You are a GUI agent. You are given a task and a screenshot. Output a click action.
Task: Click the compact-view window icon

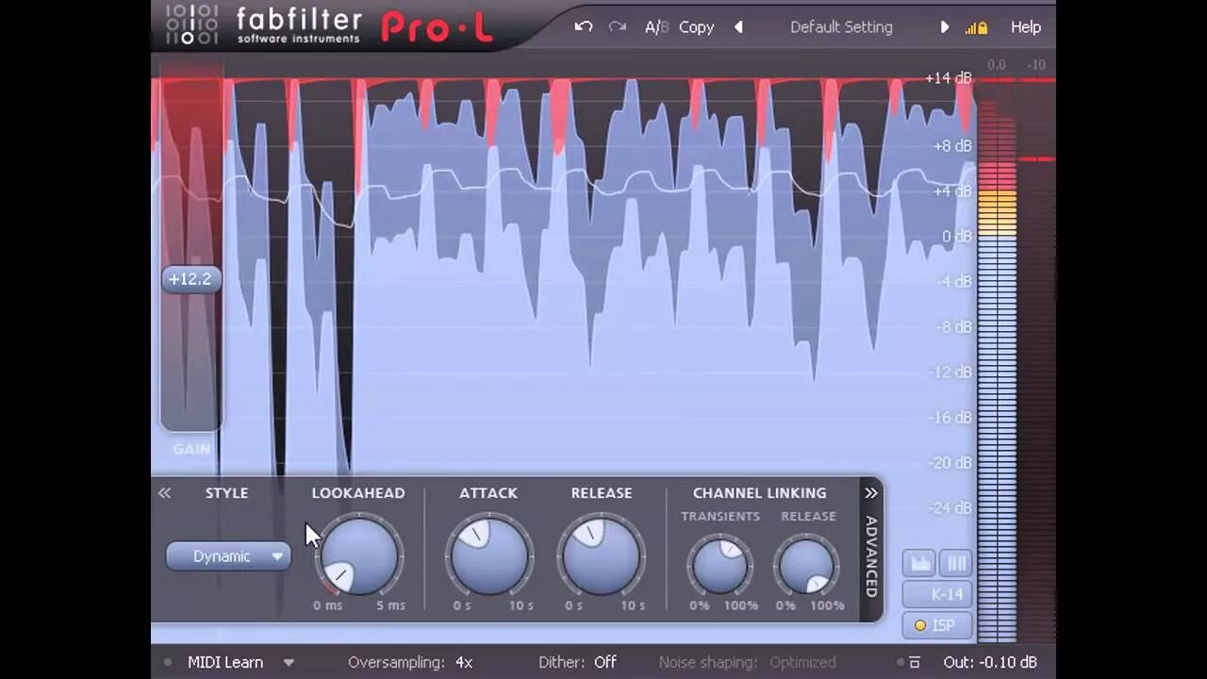tap(915, 662)
